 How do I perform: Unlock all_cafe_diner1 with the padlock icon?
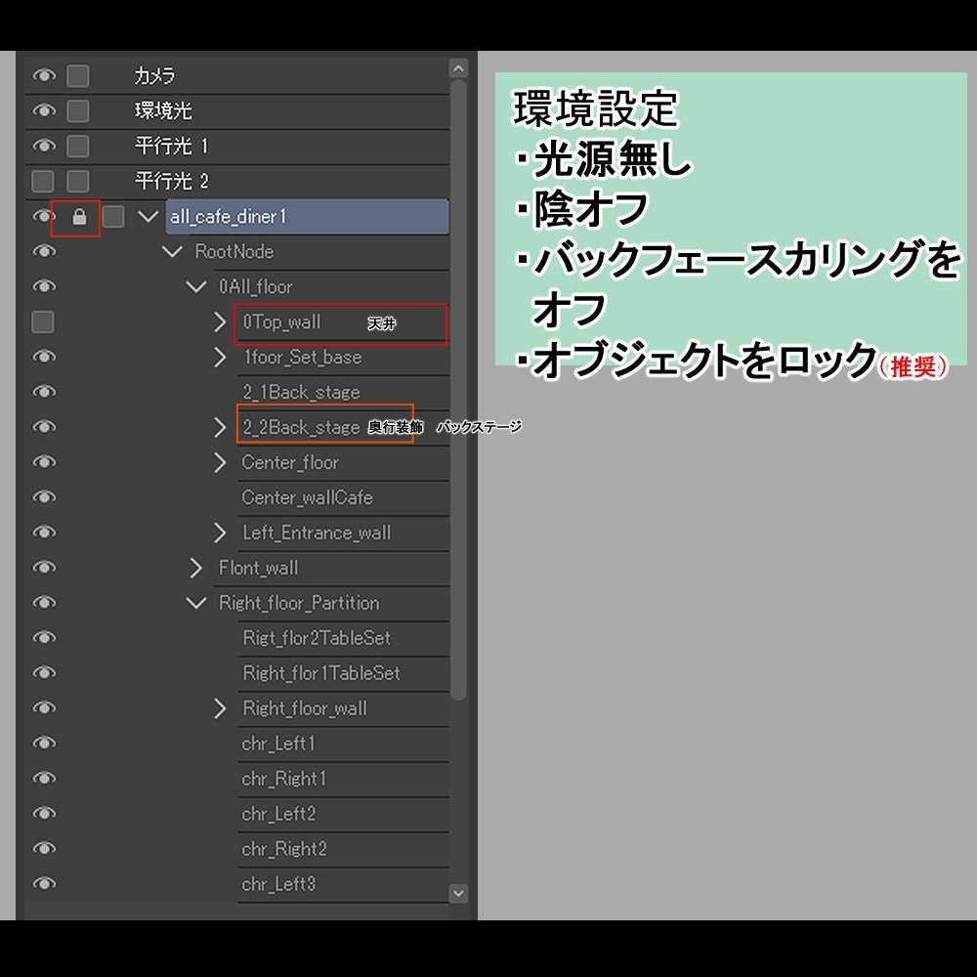point(79,217)
